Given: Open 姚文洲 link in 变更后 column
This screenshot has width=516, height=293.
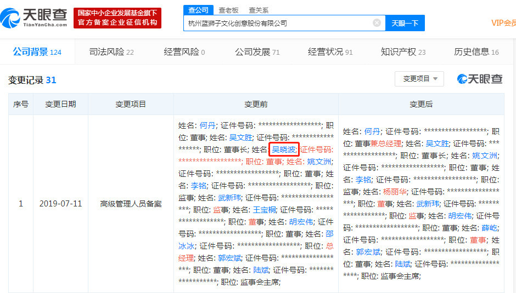Looking at the screenshot, I should (x=485, y=156).
